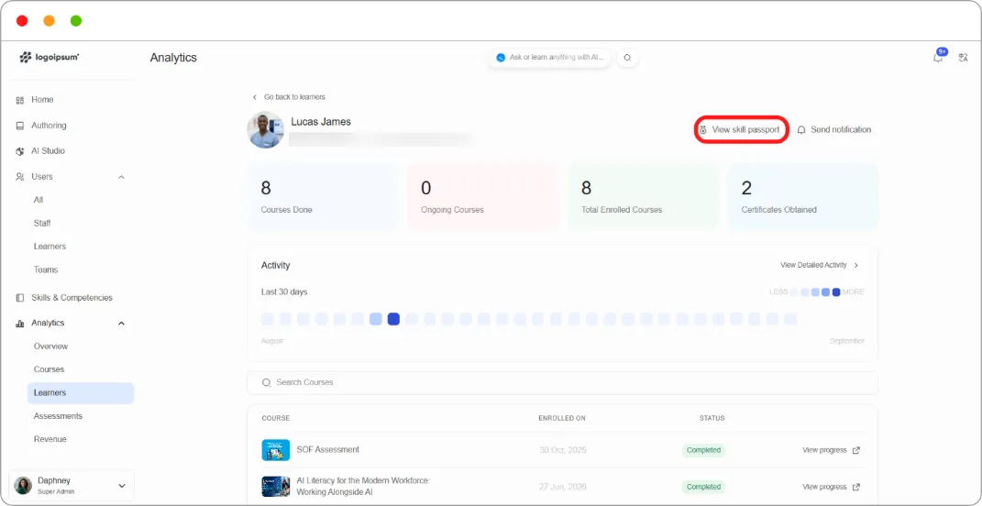982x506 pixels.
Task: Click the ENROLLED ON column header
Action: click(x=562, y=418)
